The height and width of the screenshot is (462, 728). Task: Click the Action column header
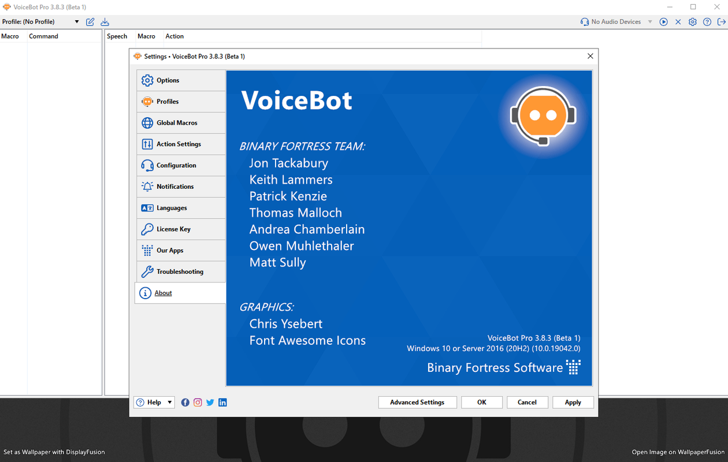coord(174,36)
